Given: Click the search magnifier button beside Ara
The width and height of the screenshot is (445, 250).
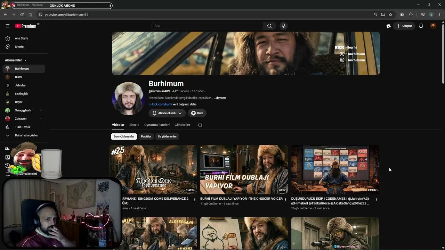Looking at the screenshot, I should (269, 26).
